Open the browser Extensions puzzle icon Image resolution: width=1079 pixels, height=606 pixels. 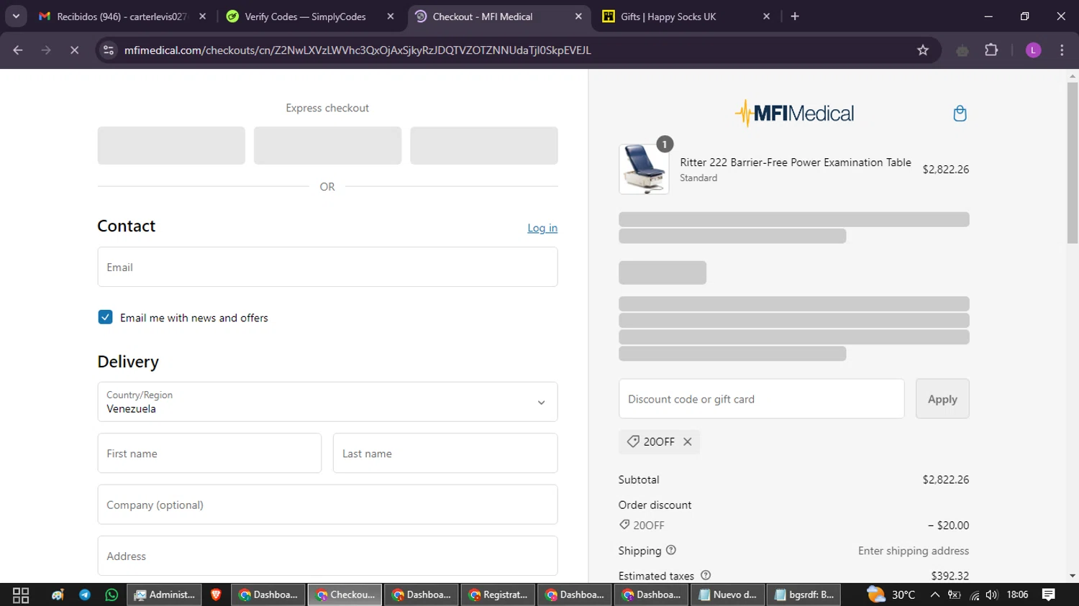point(991,50)
